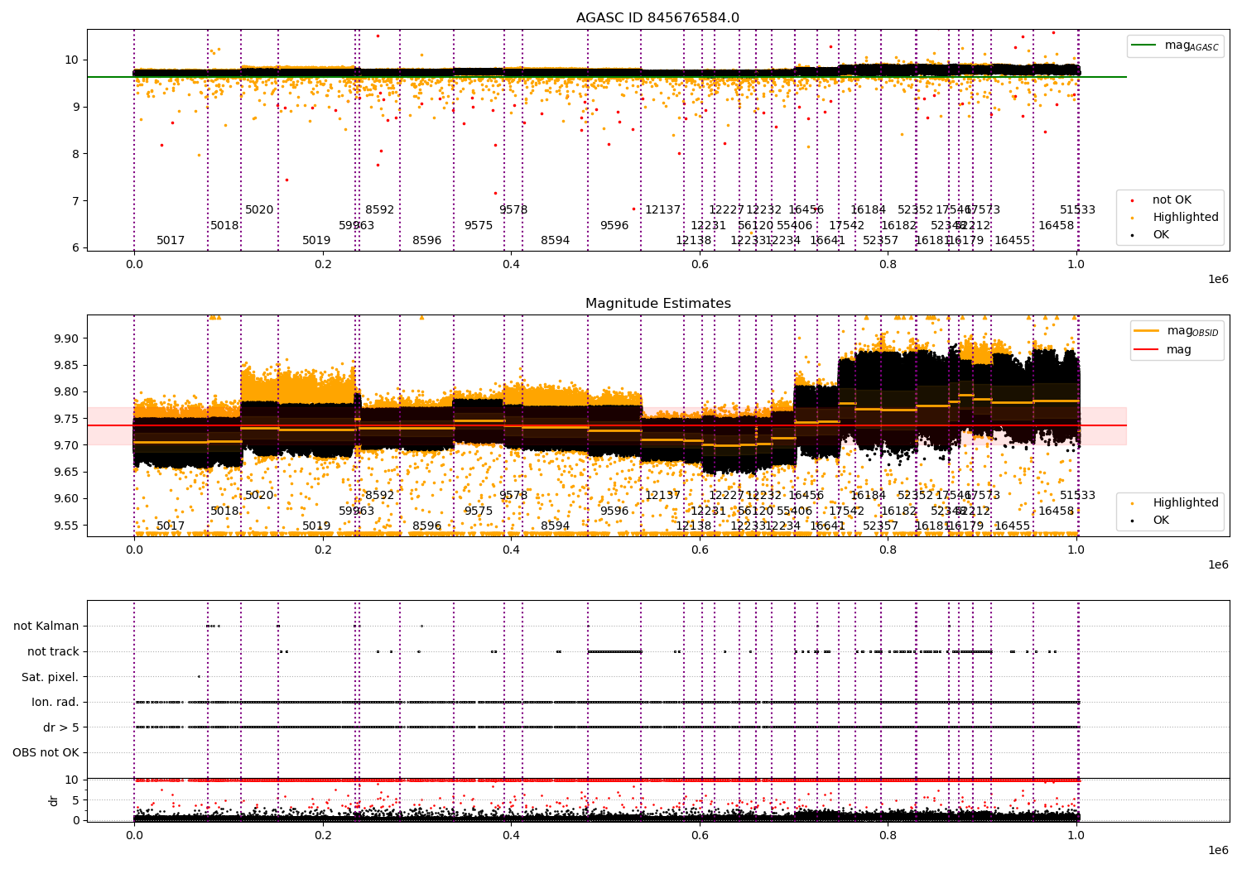
Task: Click '1e6' exponent under the bottom panel
Action: (1218, 851)
